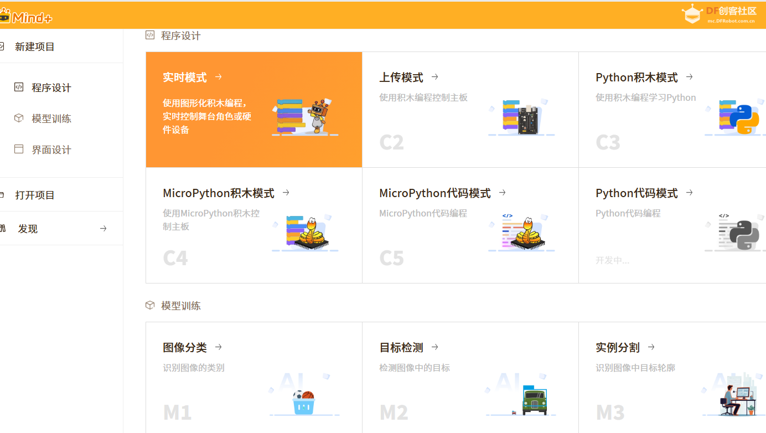The height and width of the screenshot is (433, 766).
Task: Click the 使用积木编程控制主板 description text
Action: (423, 97)
